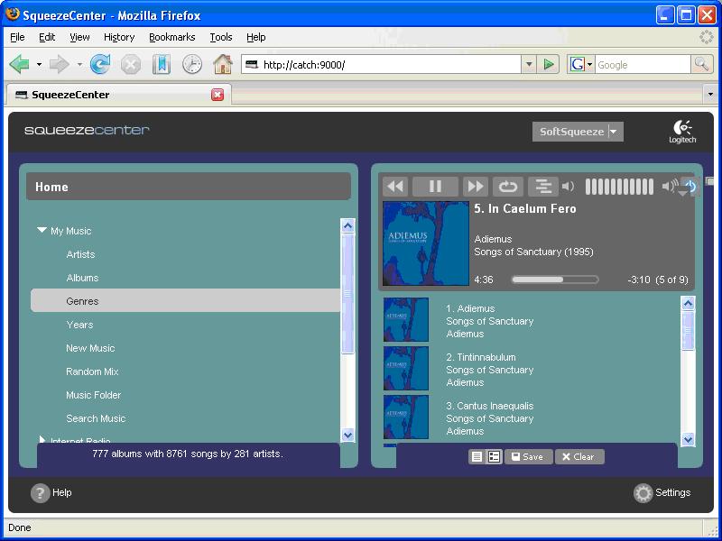Click the volume up speaker icon
The image size is (722, 541).
(669, 187)
